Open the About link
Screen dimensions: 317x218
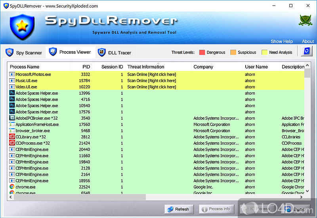pos(308,41)
